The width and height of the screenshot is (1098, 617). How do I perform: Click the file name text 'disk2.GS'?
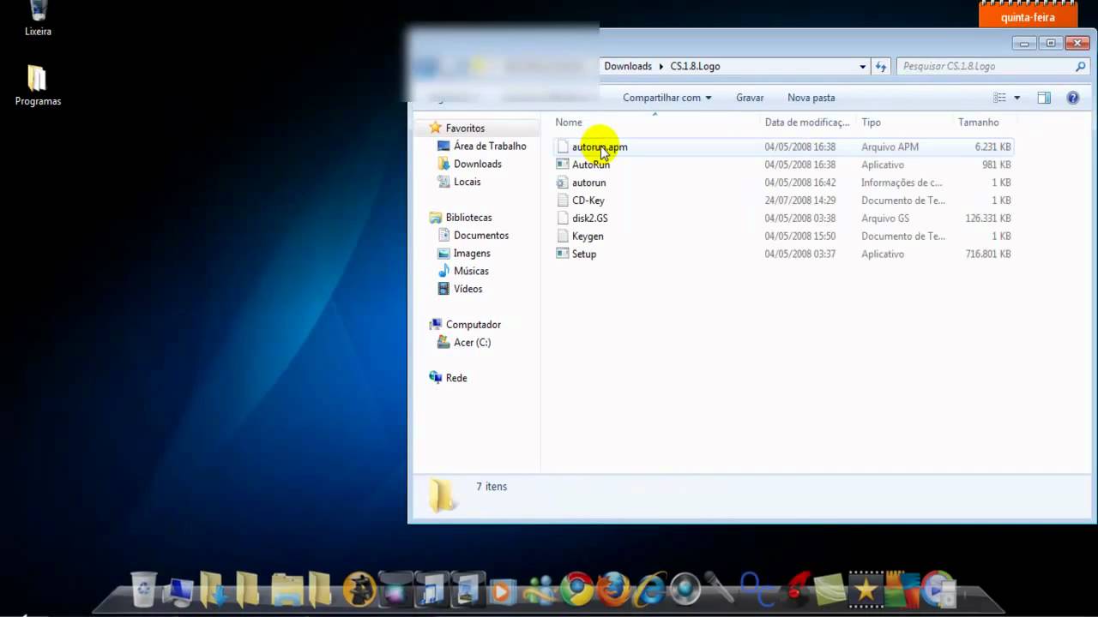[589, 219]
